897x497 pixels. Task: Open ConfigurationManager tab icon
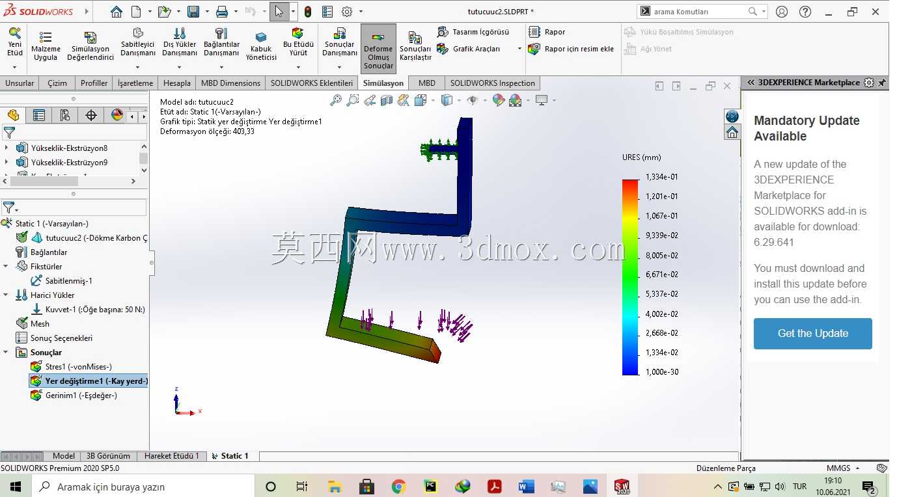(x=65, y=115)
